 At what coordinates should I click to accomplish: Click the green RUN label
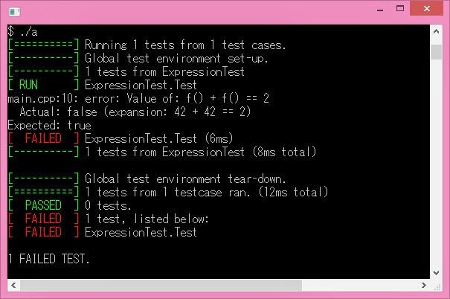[28, 85]
